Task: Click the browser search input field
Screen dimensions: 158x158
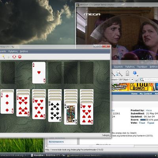Action: [151, 79]
